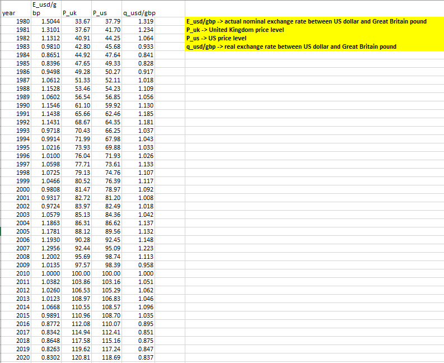Select real rate cell 1.137
The height and width of the screenshot is (363, 444).
[x=138, y=223]
